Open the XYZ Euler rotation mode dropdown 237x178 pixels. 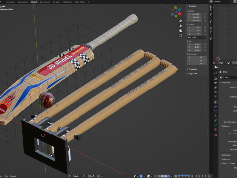197,38
